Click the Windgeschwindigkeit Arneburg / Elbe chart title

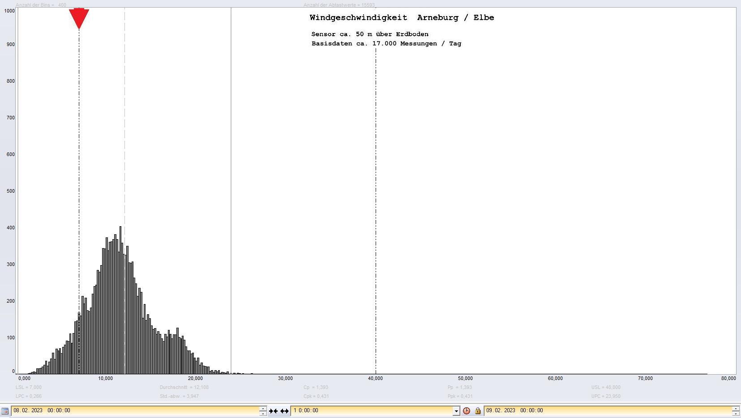click(402, 18)
